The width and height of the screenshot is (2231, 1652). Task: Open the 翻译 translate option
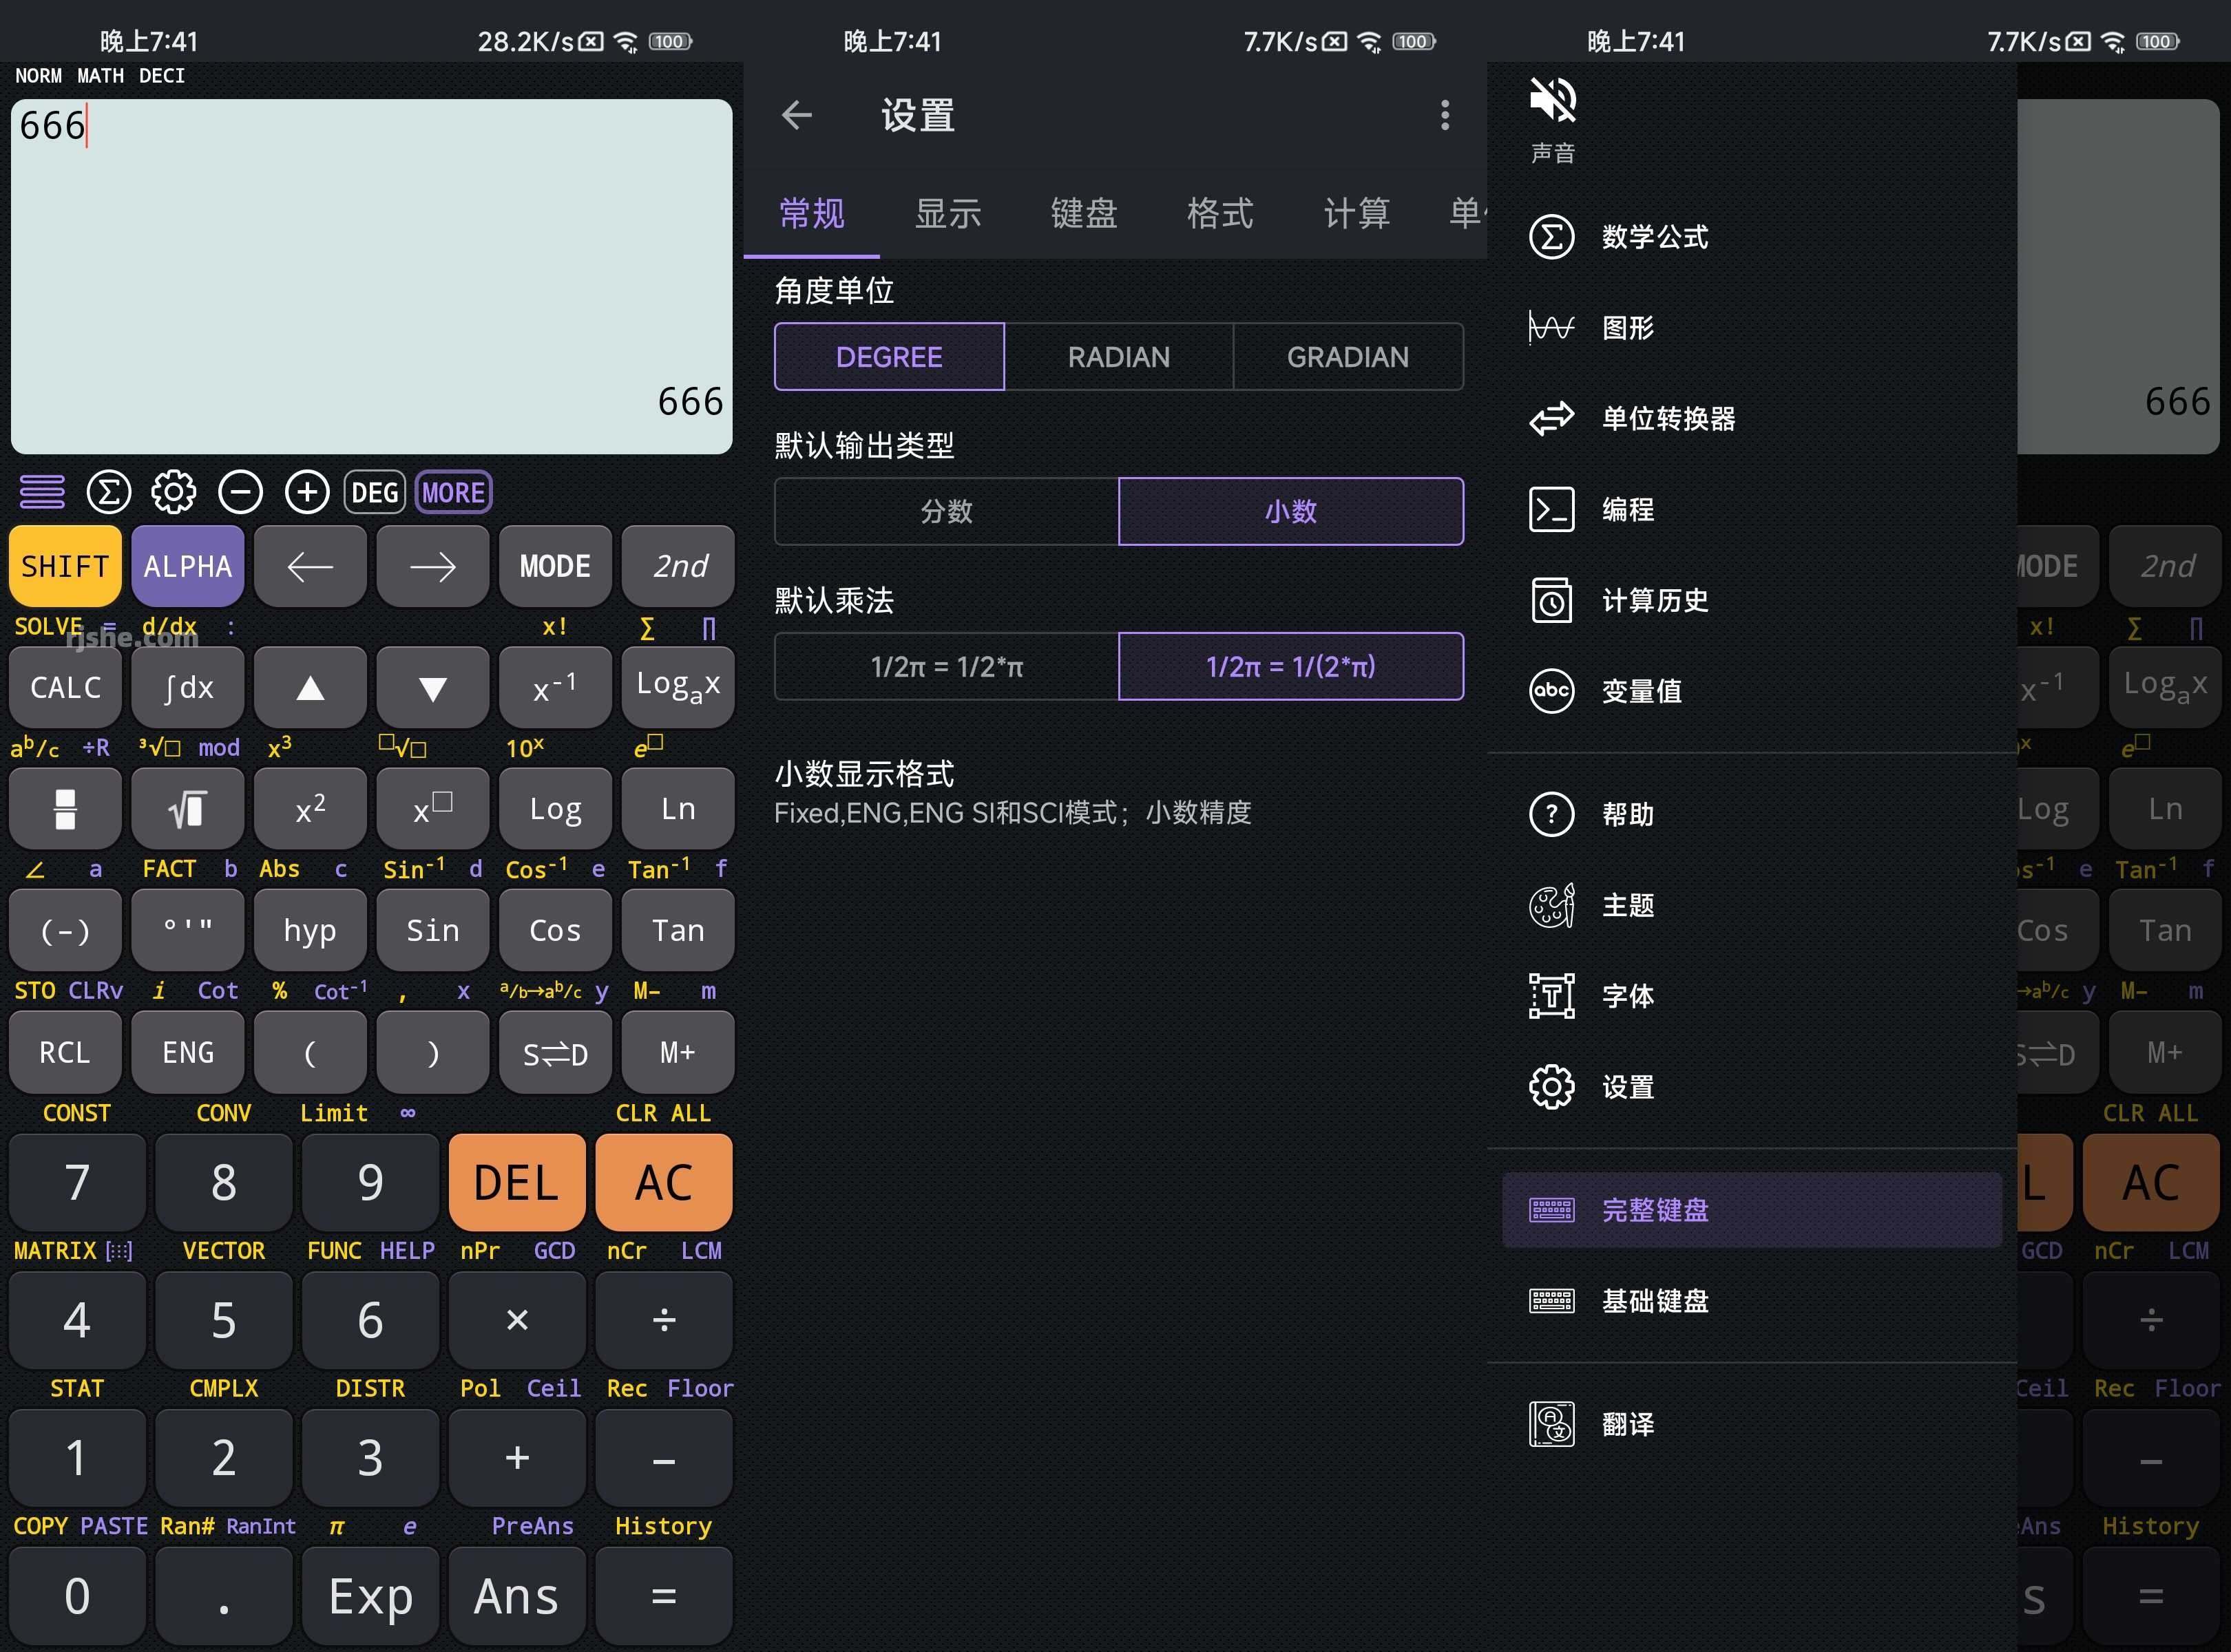[1628, 1424]
